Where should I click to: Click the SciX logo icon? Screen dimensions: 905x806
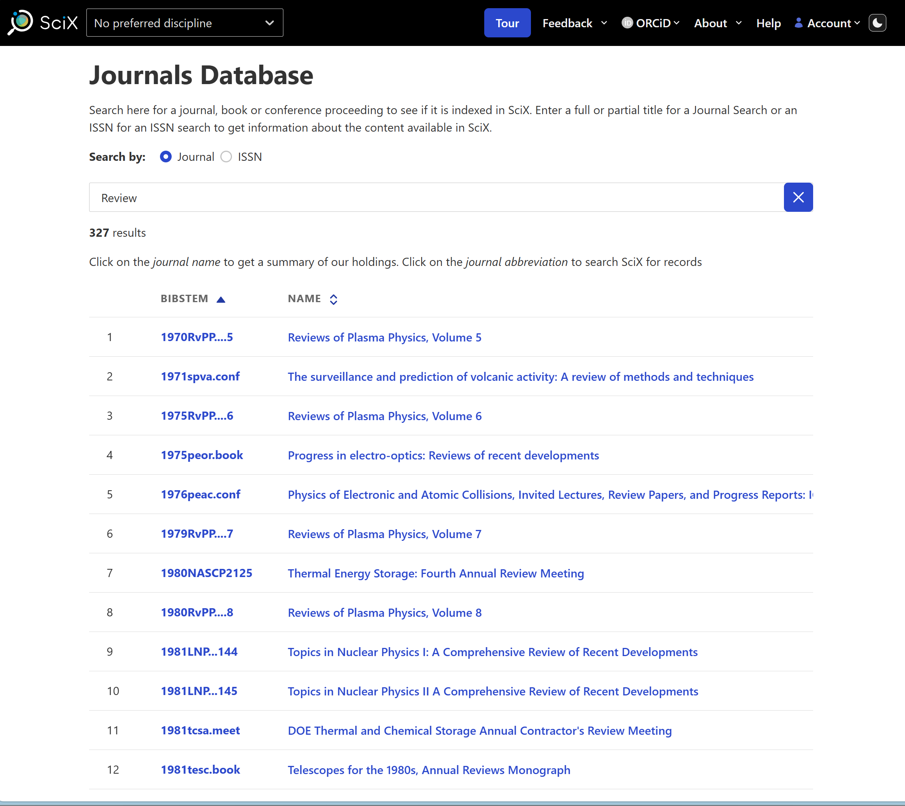(20, 22)
